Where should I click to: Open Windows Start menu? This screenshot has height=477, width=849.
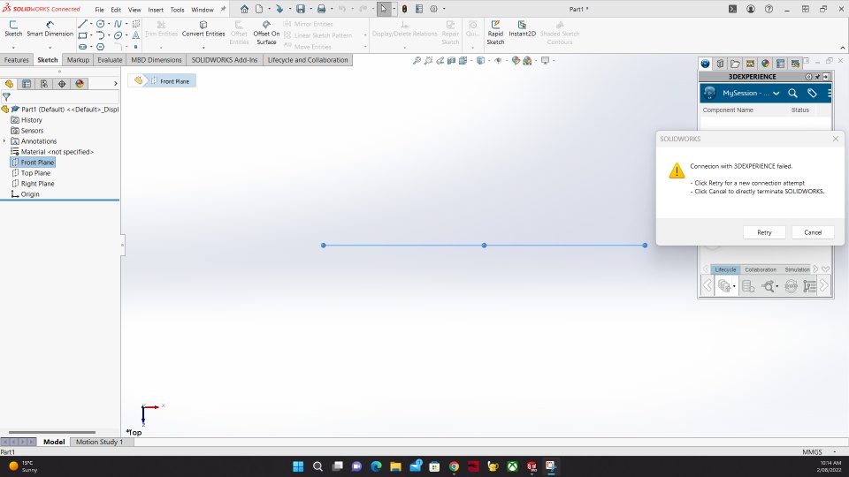tap(298, 466)
